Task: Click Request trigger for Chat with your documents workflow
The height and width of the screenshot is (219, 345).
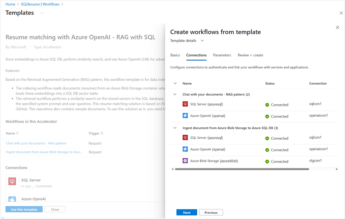Action: point(95,143)
